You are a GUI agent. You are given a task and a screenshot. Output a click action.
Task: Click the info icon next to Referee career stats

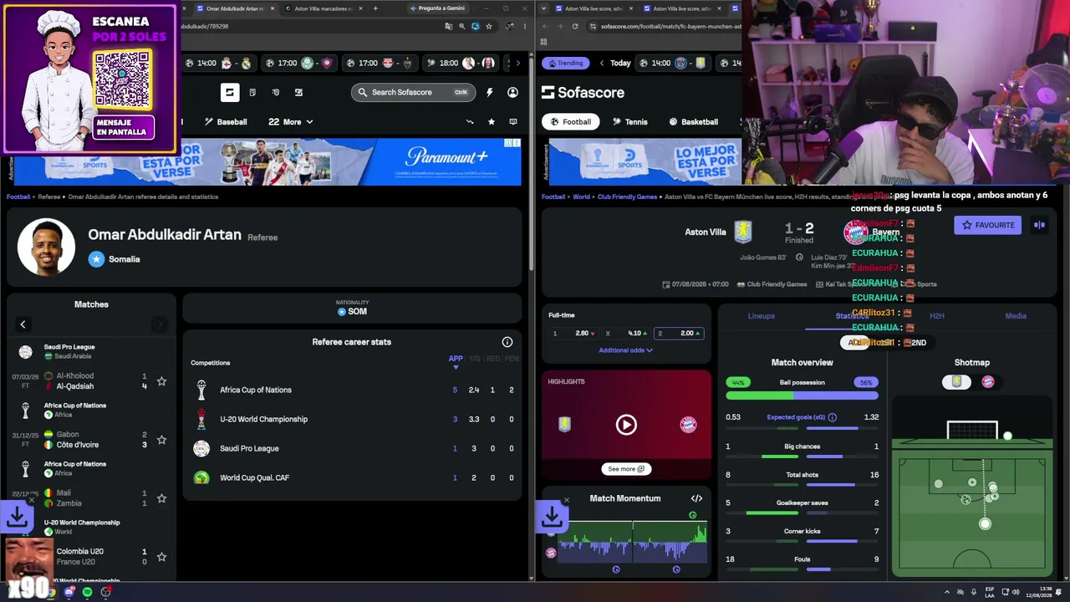(507, 342)
